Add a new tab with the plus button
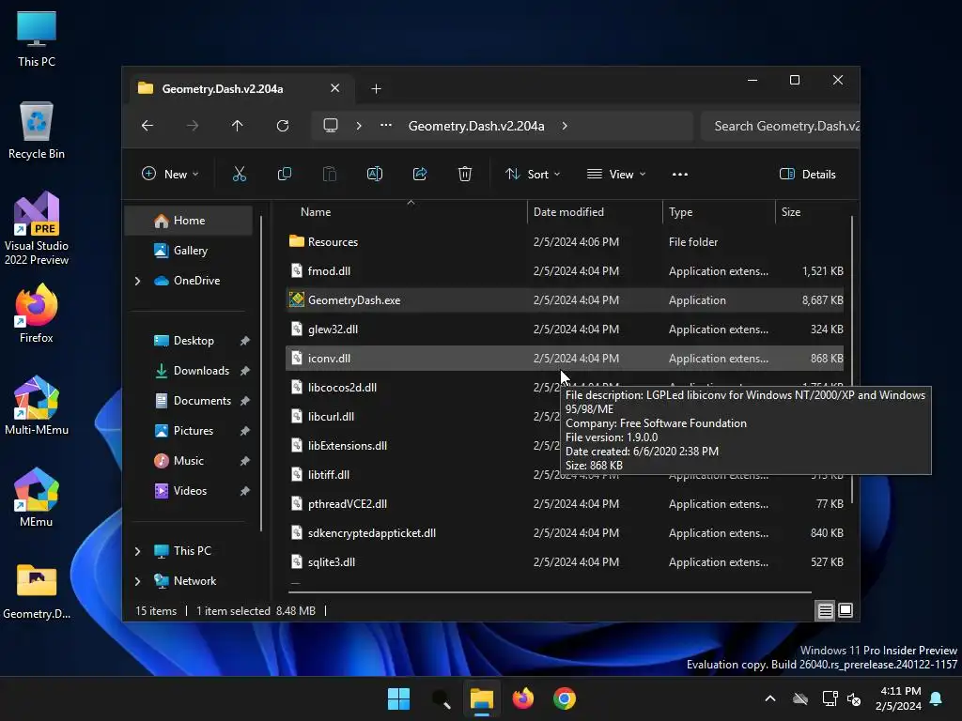 coord(376,89)
